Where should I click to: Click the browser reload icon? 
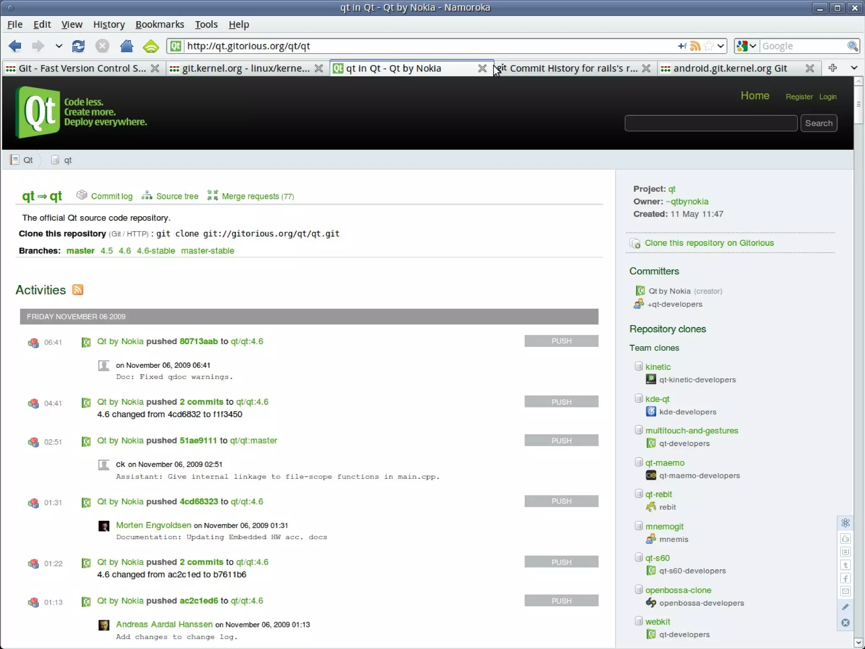(x=78, y=46)
